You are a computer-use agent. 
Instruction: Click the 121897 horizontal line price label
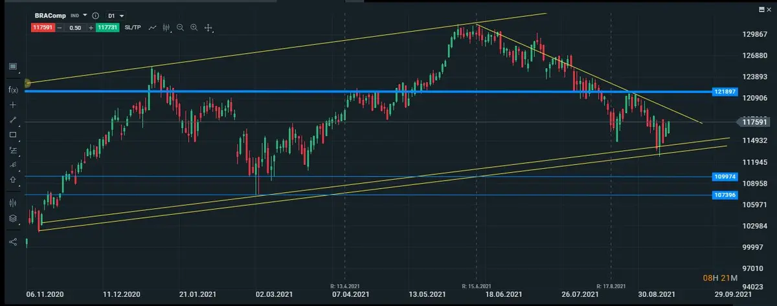click(725, 92)
